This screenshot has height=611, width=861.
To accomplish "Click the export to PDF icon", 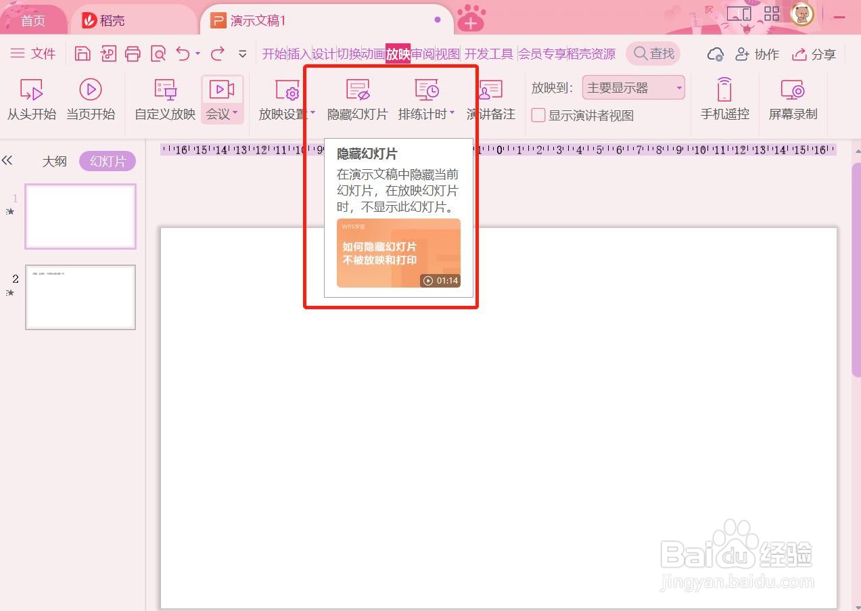I will (x=108, y=54).
